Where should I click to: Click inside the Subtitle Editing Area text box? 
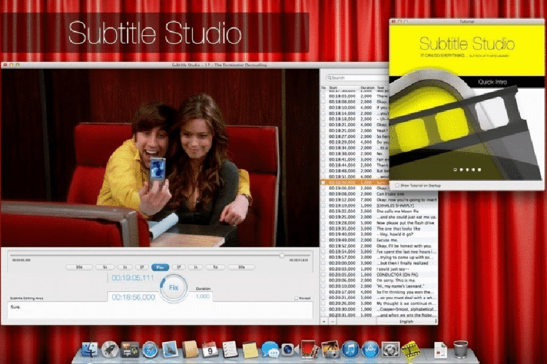pyautogui.click(x=160, y=310)
